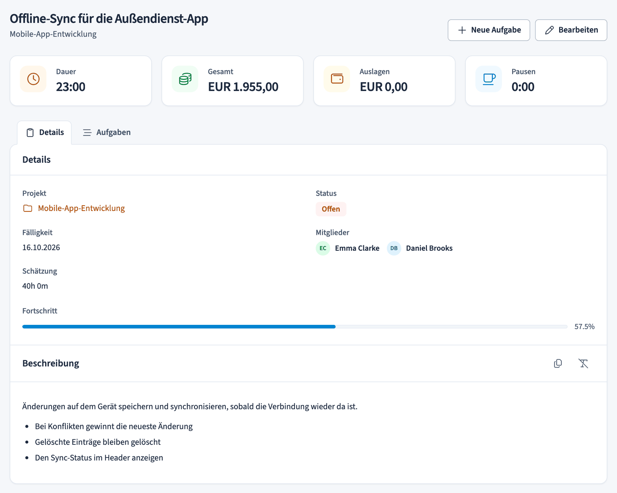617x493 pixels.
Task: Click the description sentence starting with Änderungen
Action: [x=190, y=407]
